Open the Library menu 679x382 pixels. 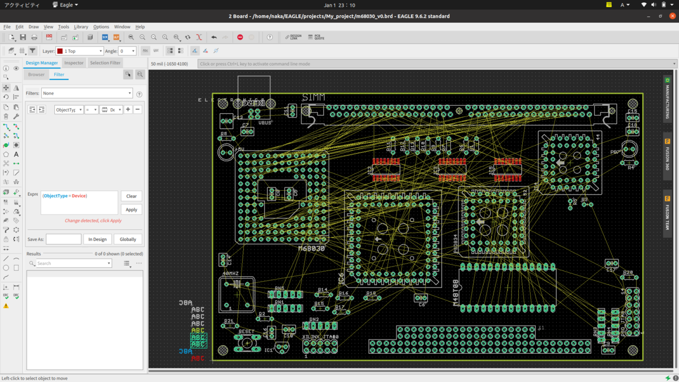click(x=81, y=27)
